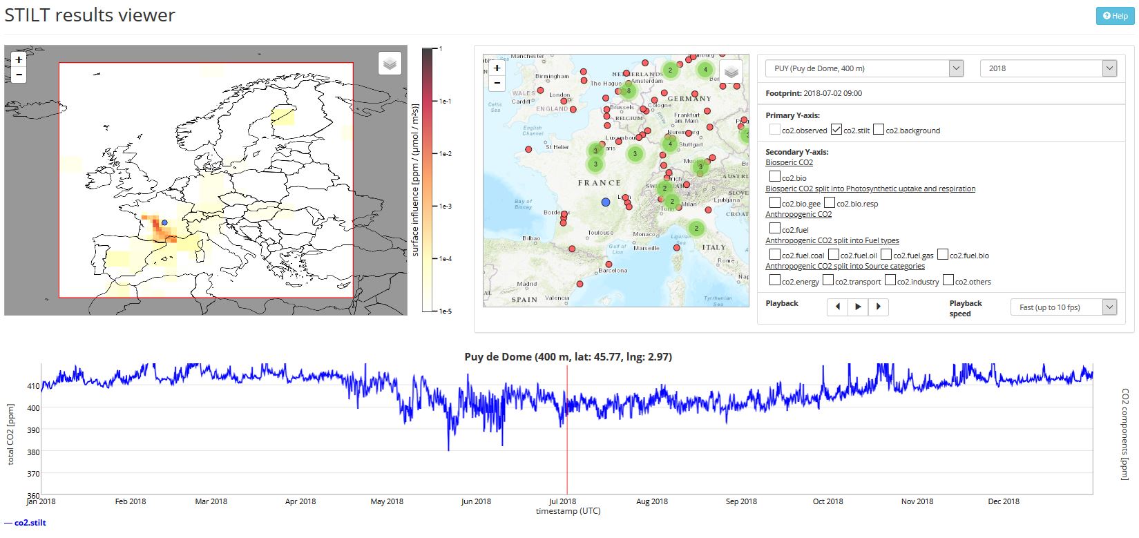Click the Jun 2018 label on time axis

coord(476,501)
